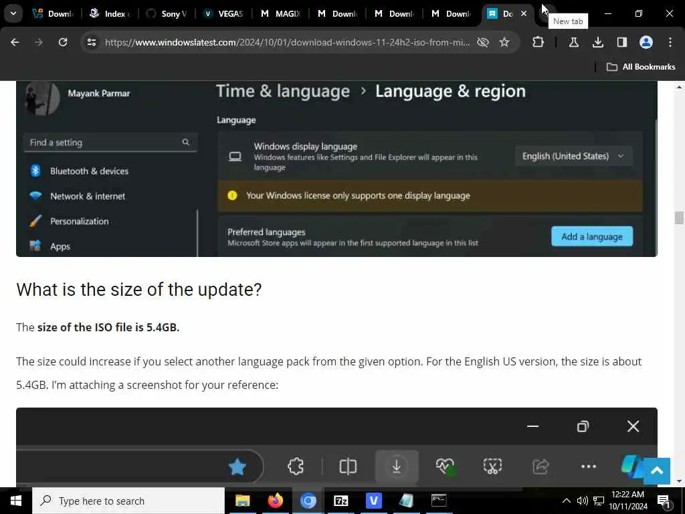Viewport: 685px width, 514px height.
Task: Open the taskbar clock showing 12:22 AM
Action: pos(627,501)
